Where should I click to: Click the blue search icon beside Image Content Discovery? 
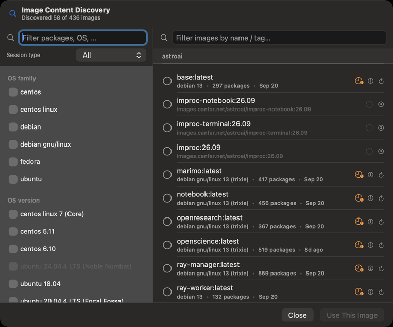[x=13, y=13]
